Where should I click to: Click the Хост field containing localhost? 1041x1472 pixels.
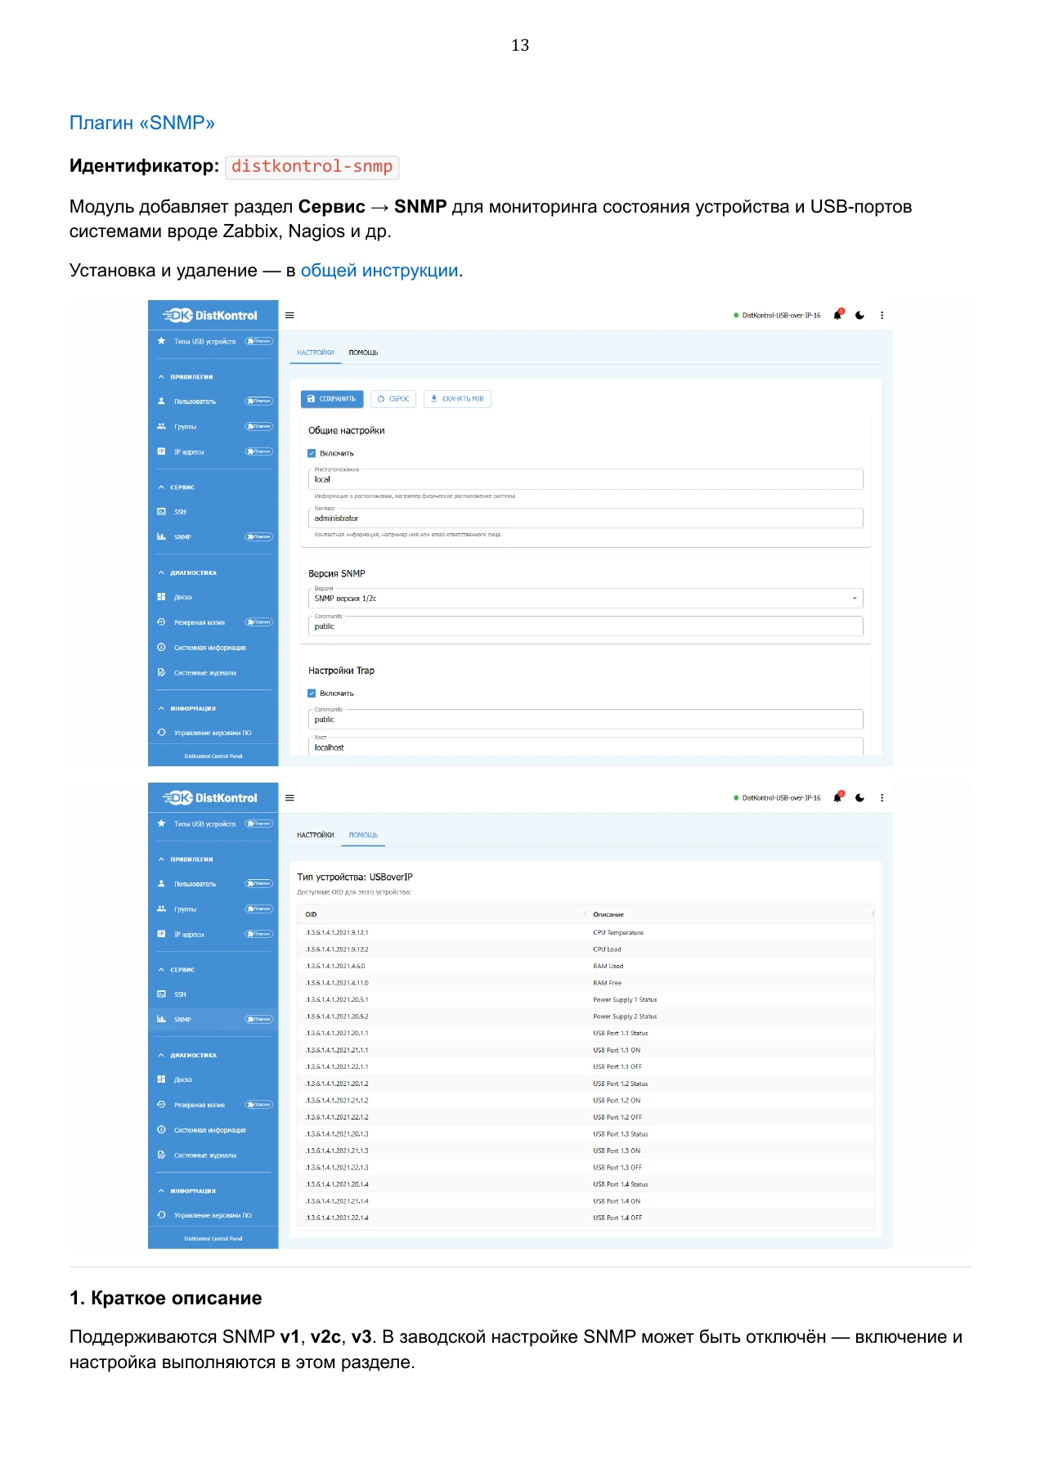click(586, 746)
